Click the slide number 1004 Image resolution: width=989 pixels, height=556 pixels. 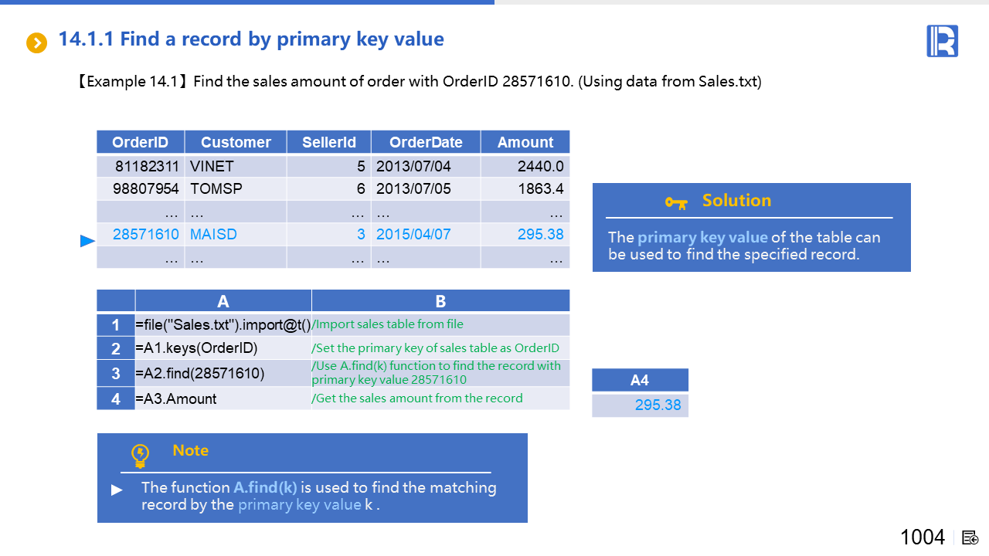(x=923, y=537)
